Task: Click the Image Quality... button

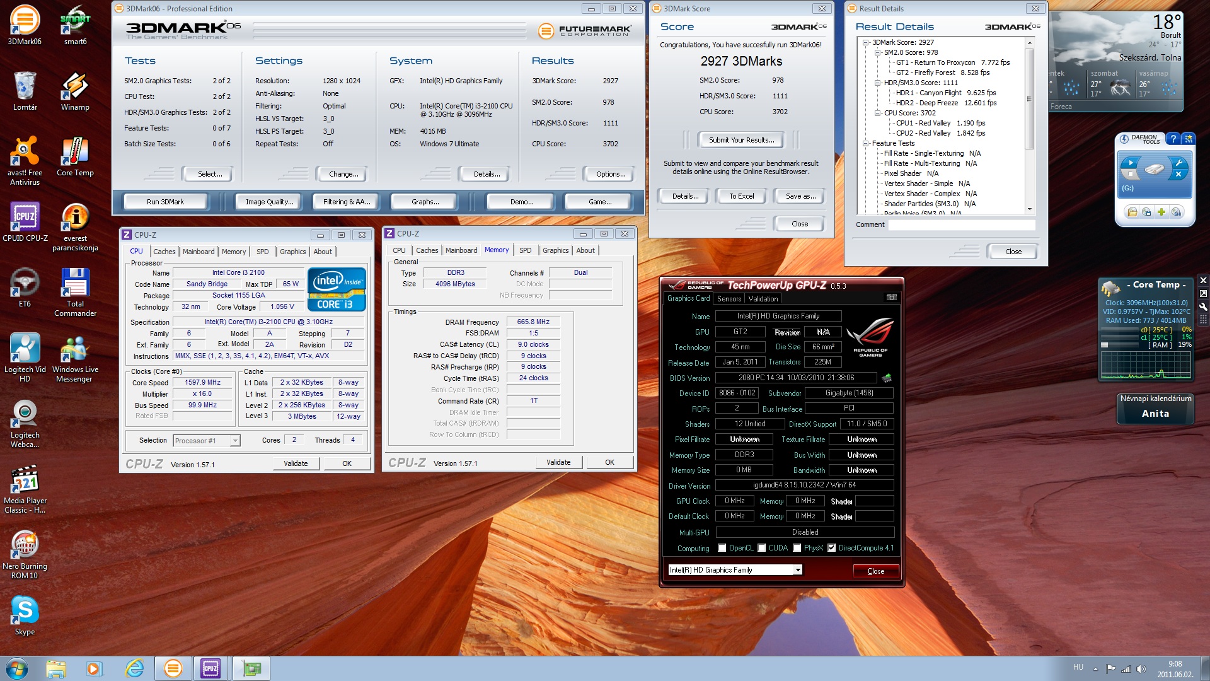Action: 270,202
